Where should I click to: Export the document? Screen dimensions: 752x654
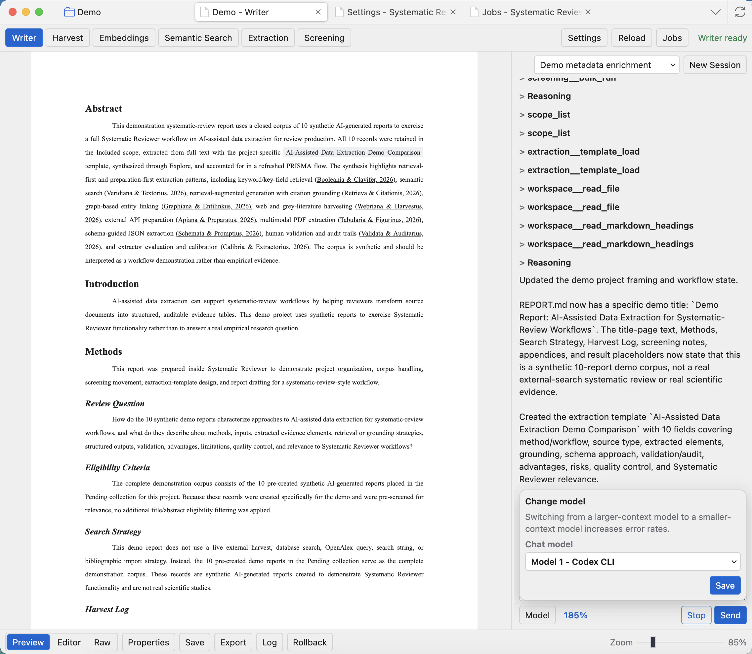pos(233,642)
